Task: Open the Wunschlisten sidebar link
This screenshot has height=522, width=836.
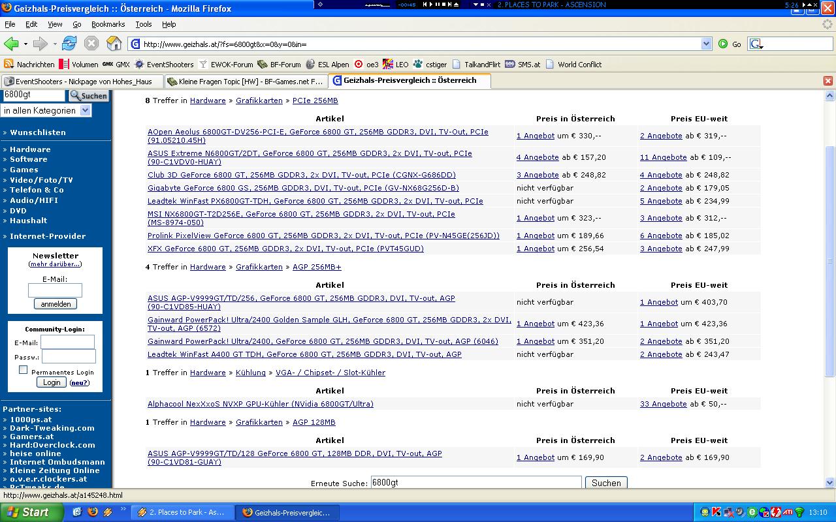Action: (x=38, y=132)
